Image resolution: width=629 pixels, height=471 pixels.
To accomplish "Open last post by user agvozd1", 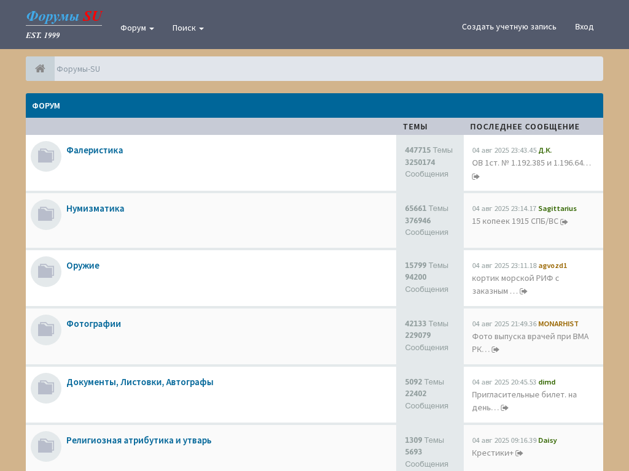I will [x=523, y=291].
